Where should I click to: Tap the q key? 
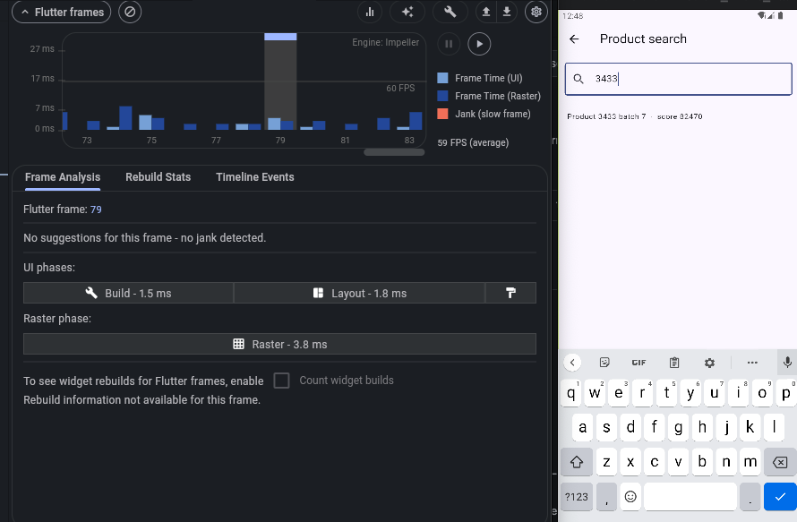[570, 393]
